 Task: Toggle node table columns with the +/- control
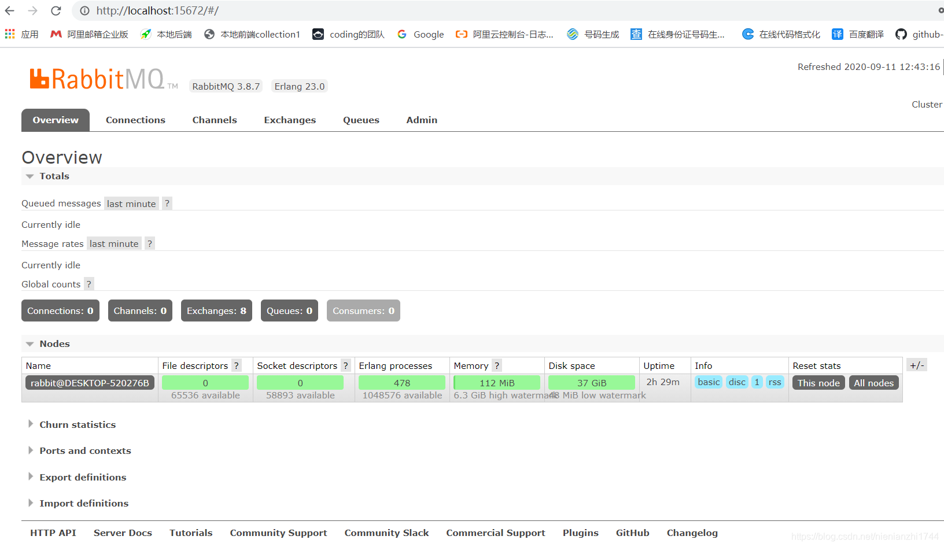tap(916, 365)
